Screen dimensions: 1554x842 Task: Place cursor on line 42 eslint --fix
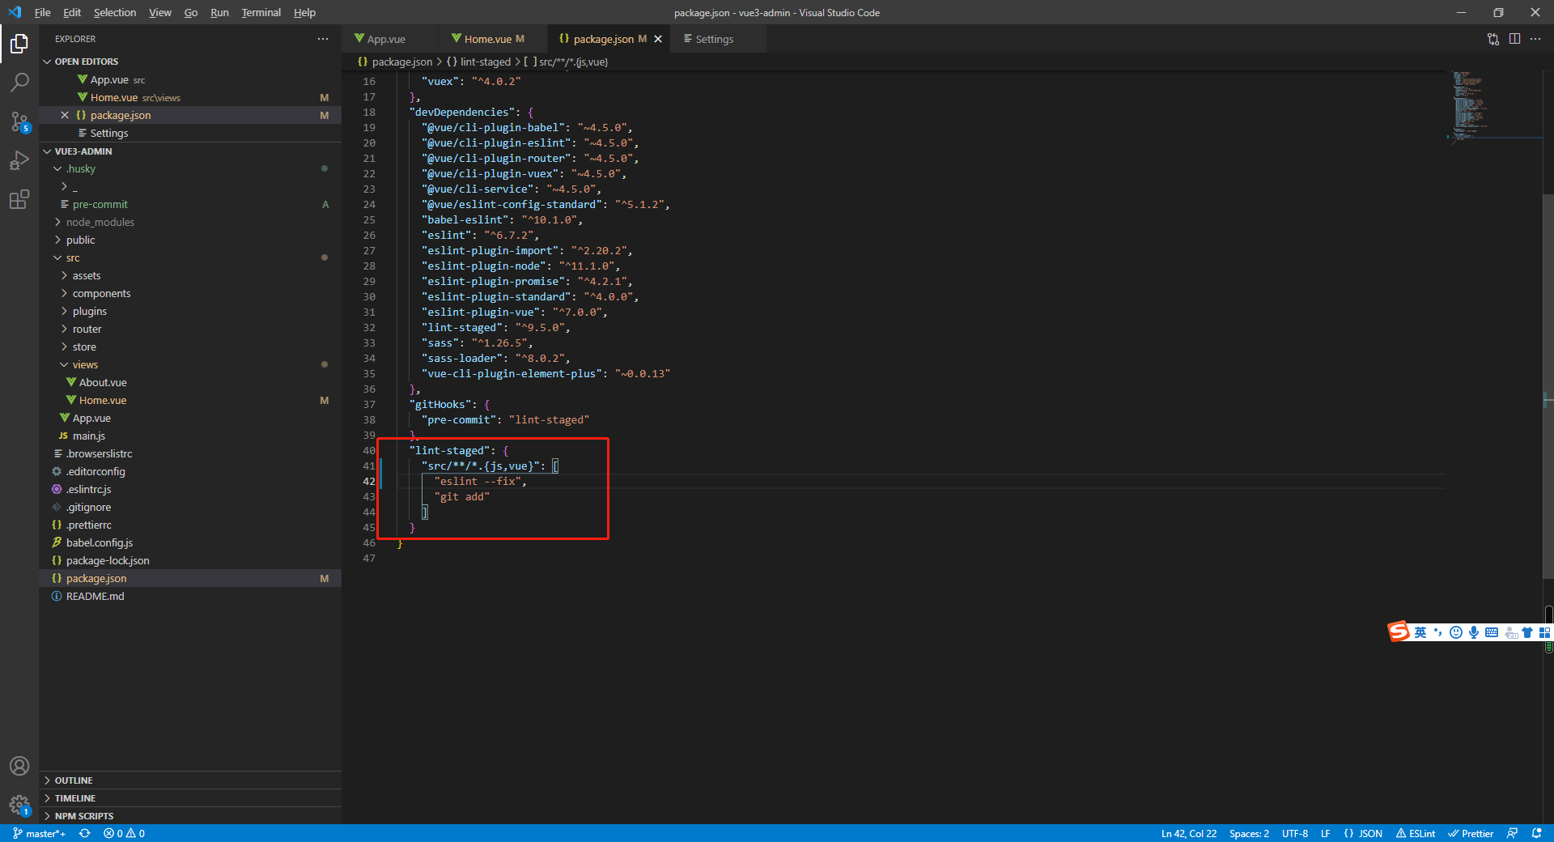pos(480,481)
